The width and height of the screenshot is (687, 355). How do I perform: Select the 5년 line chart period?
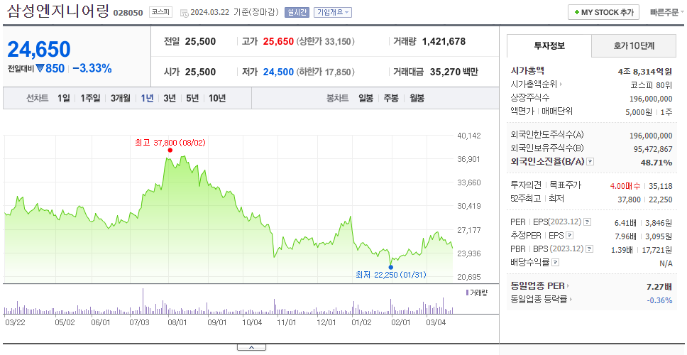click(192, 98)
